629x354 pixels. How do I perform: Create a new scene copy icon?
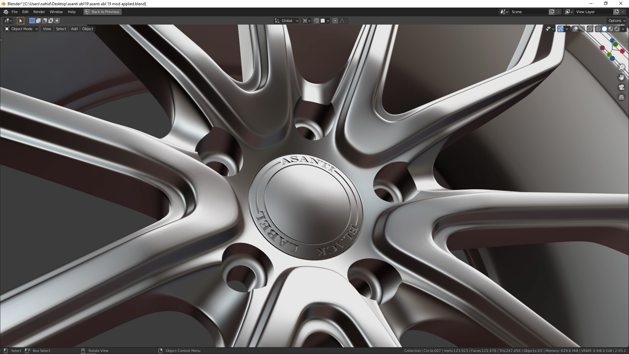click(x=552, y=12)
